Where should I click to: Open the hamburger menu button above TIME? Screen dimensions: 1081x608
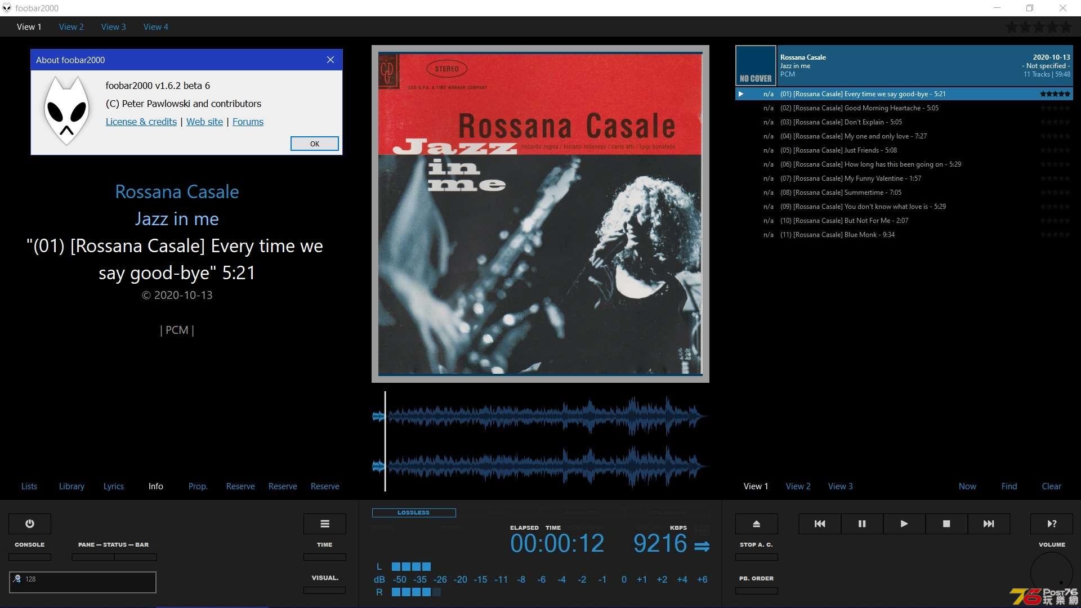[x=325, y=524]
